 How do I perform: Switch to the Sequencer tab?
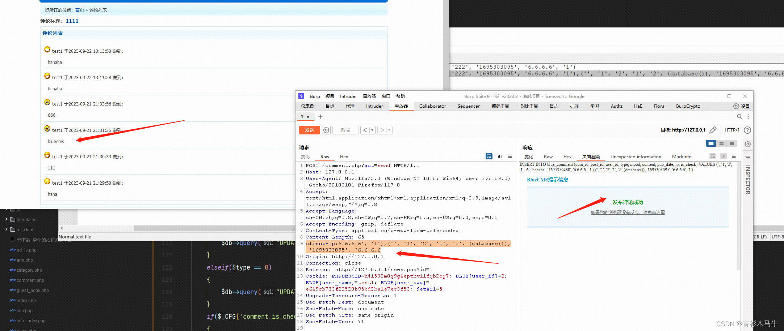tap(469, 106)
